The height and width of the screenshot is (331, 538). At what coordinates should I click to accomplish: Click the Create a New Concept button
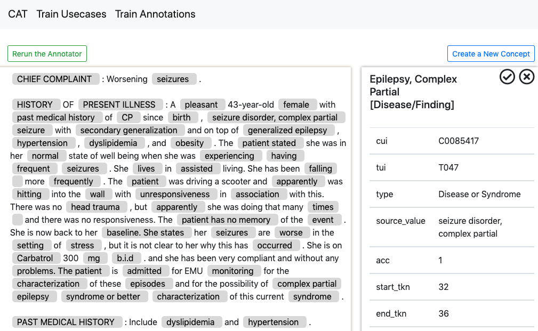[491, 53]
